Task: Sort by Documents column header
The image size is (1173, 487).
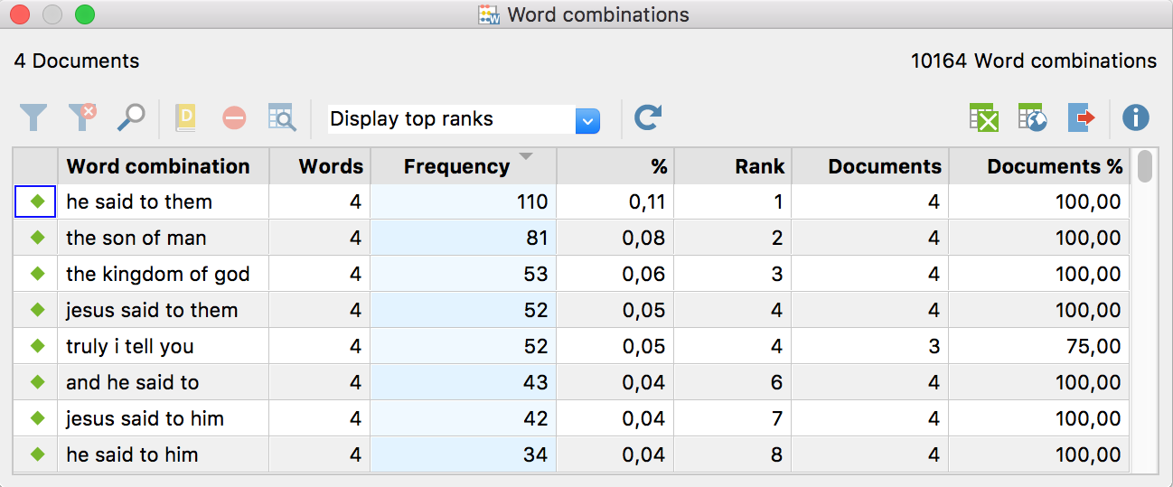Action: click(x=870, y=166)
